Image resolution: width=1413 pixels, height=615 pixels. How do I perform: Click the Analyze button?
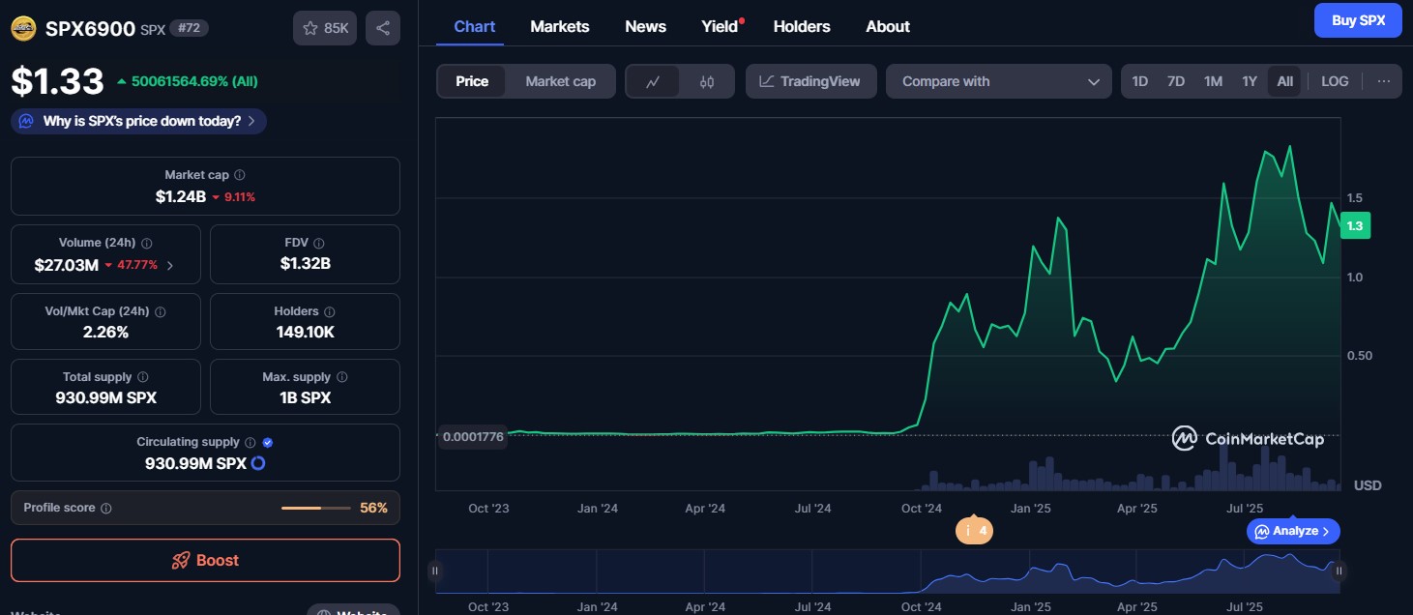pyautogui.click(x=1294, y=531)
